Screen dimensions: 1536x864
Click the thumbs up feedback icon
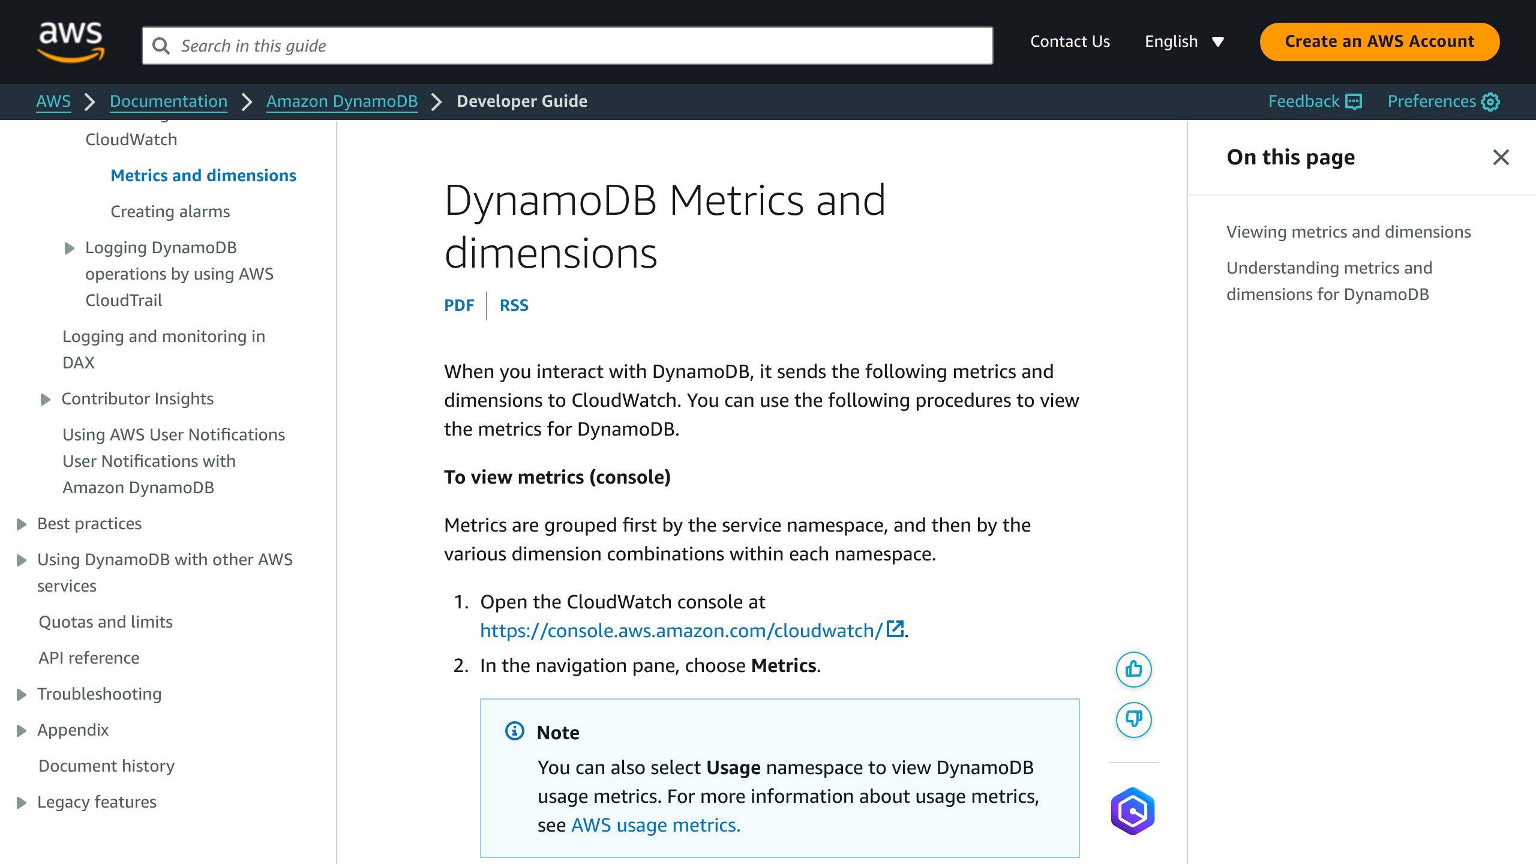pos(1133,669)
